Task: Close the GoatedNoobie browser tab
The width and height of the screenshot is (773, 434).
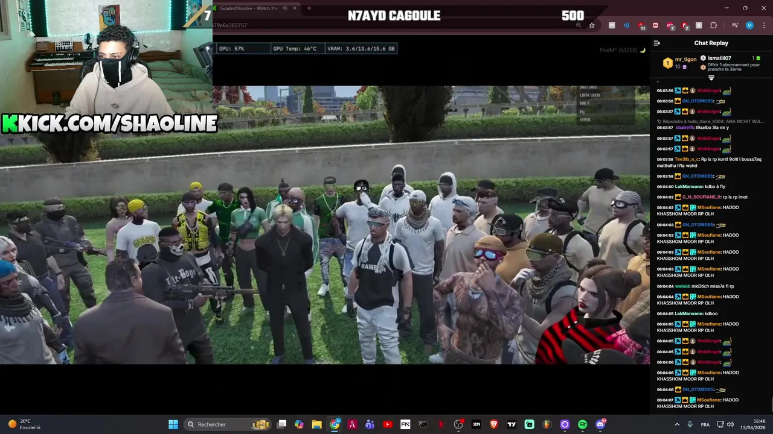Action: tap(295, 8)
